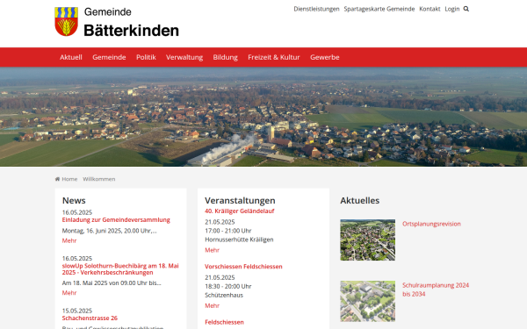Click the Hornusserhütte Kräiligen location text
527x329 pixels.
(x=239, y=240)
